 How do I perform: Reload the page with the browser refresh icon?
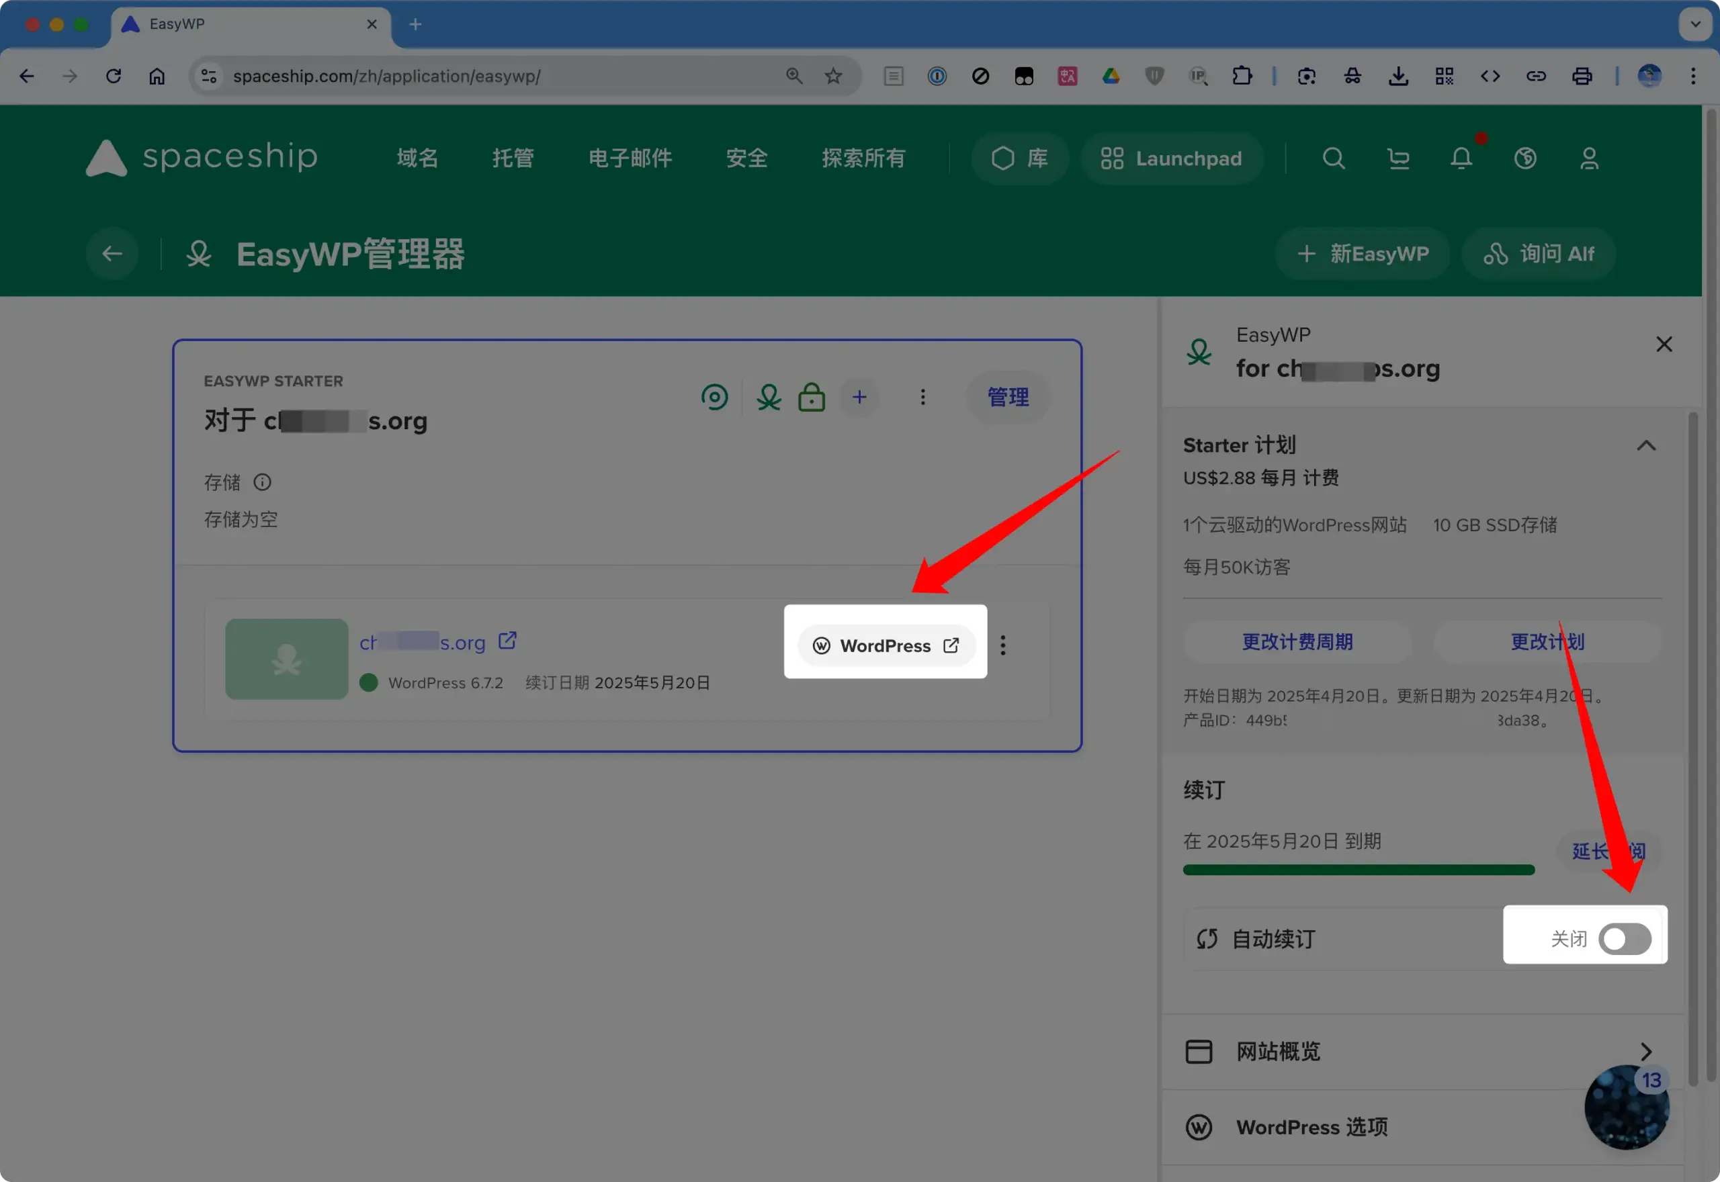tap(114, 75)
